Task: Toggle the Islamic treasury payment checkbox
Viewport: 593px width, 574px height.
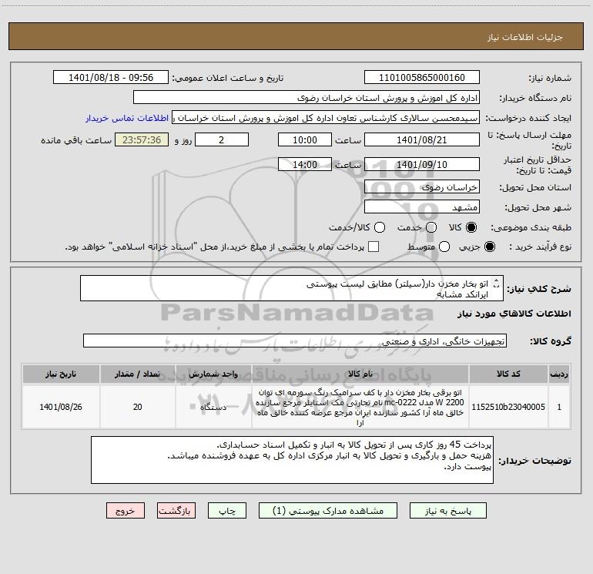Action: (374, 247)
